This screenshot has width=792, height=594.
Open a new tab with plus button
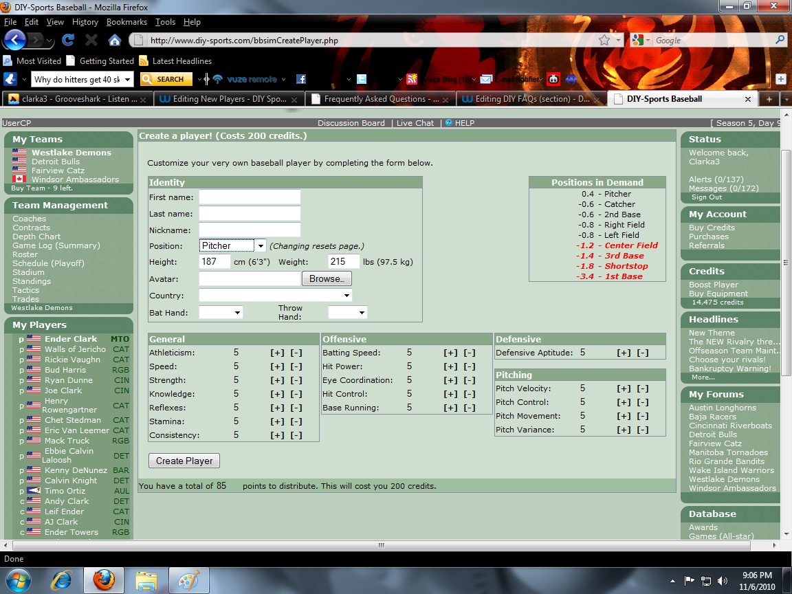click(769, 99)
